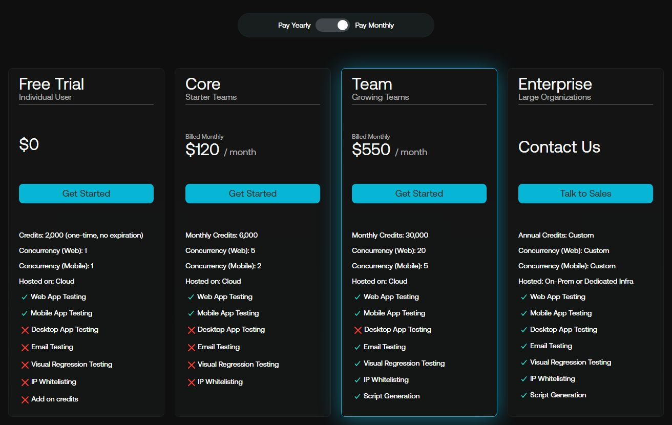Click the checkmark icon beside Enterprise Desktop App Testing
The width and height of the screenshot is (672, 425).
coord(523,330)
